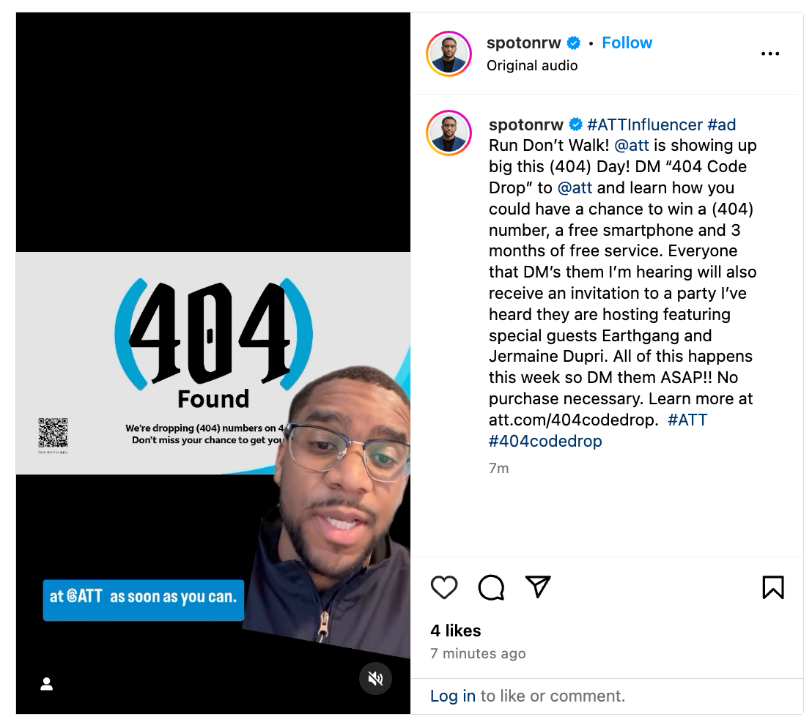Open the #ad hashtag

point(721,124)
